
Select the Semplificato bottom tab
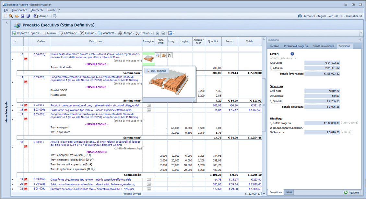click(x=276, y=192)
